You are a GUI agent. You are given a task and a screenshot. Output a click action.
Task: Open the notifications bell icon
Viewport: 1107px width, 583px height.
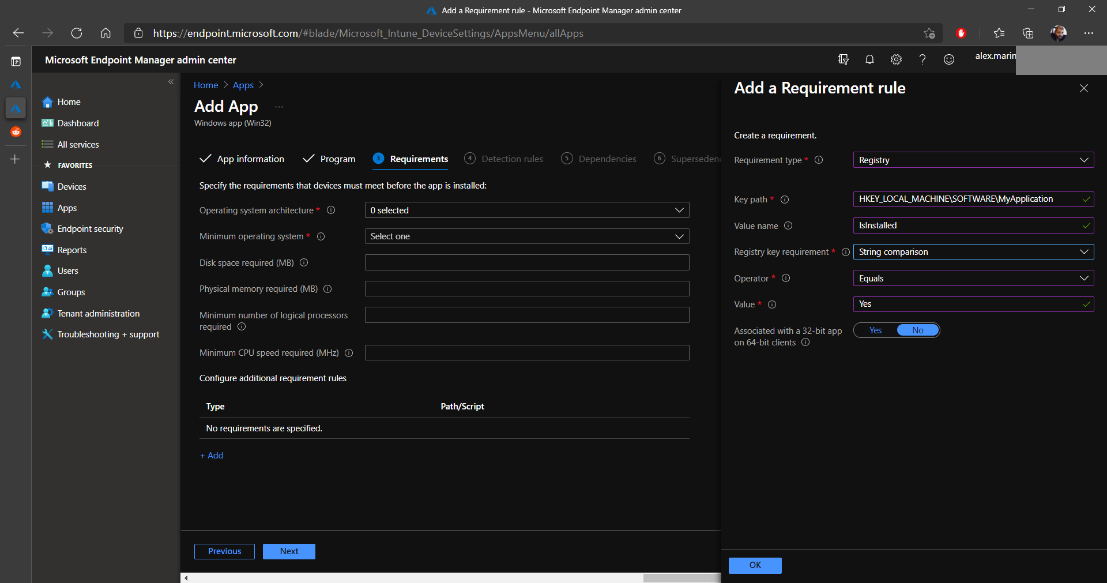point(869,59)
